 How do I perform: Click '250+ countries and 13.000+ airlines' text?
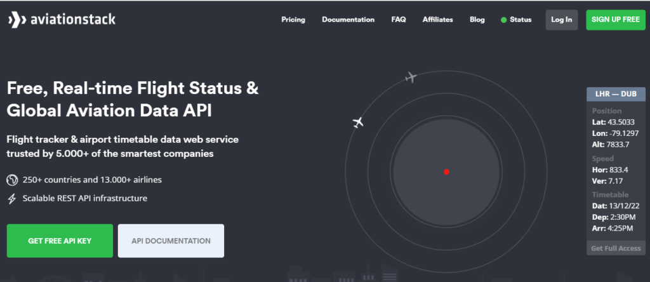point(92,180)
